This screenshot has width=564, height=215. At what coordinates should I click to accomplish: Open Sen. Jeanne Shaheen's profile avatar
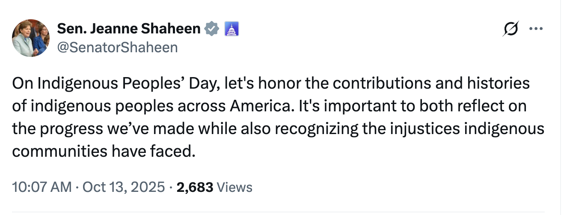click(31, 38)
